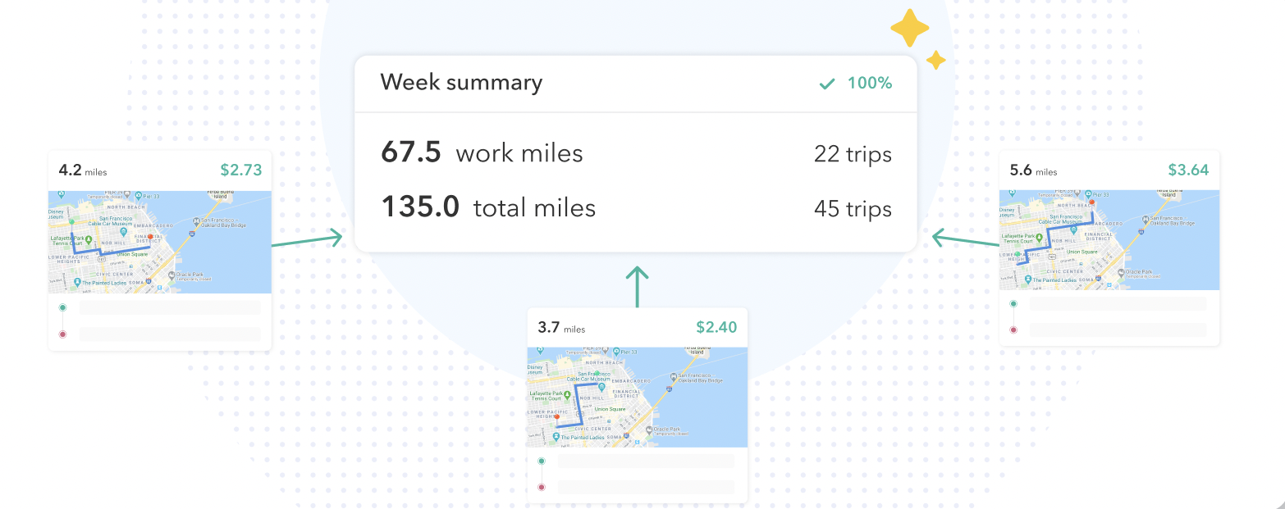
Task: Open the 3.7 miles trip map
Action: 638,397
